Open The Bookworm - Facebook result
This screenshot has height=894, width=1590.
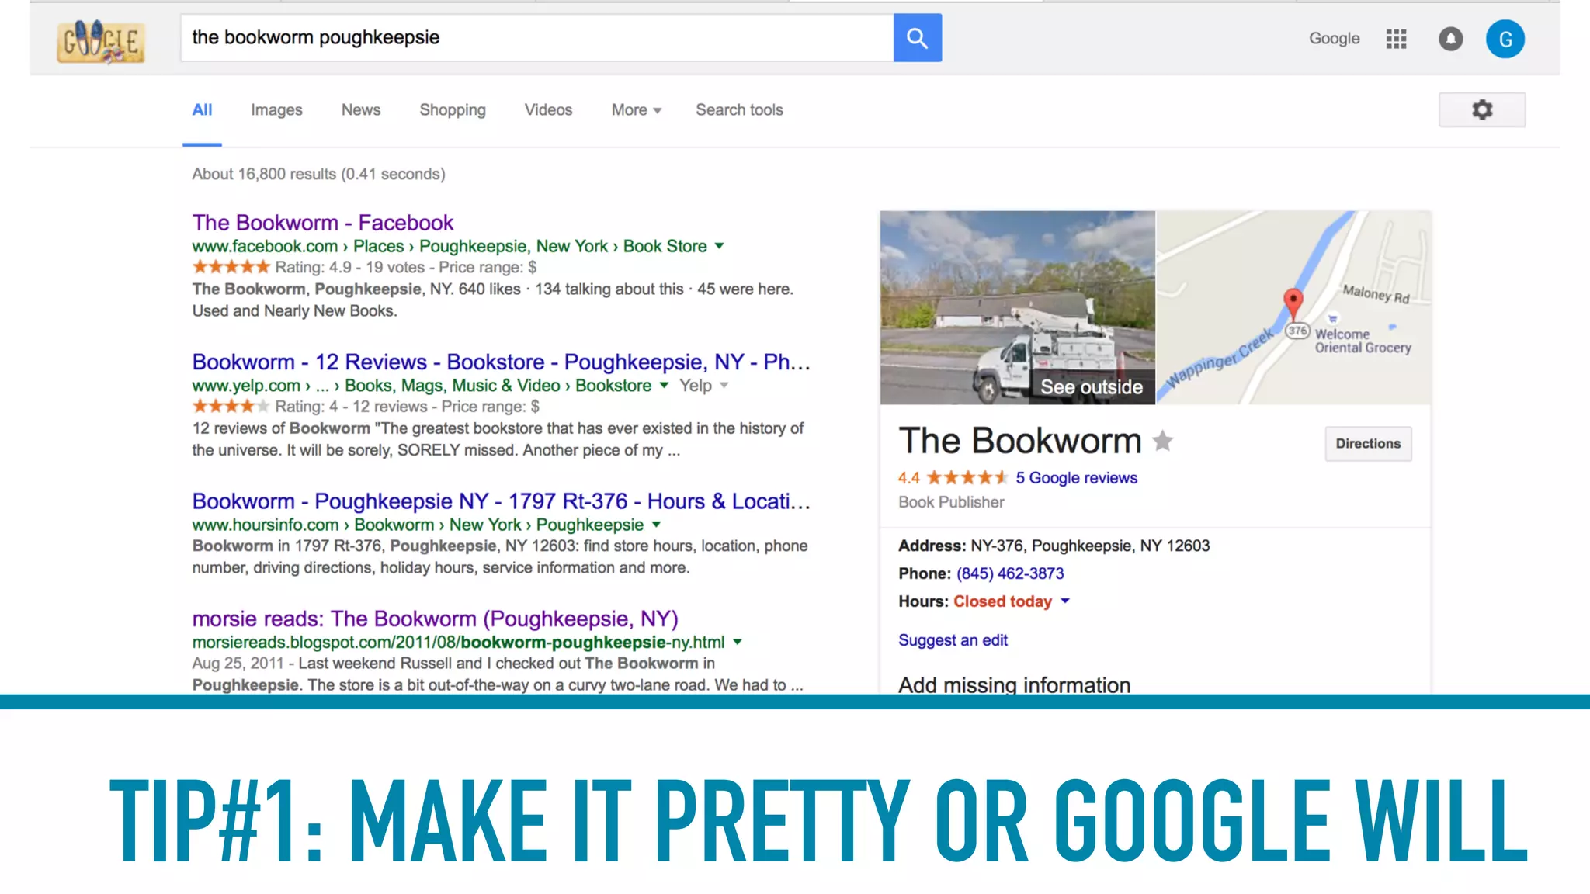tap(323, 223)
